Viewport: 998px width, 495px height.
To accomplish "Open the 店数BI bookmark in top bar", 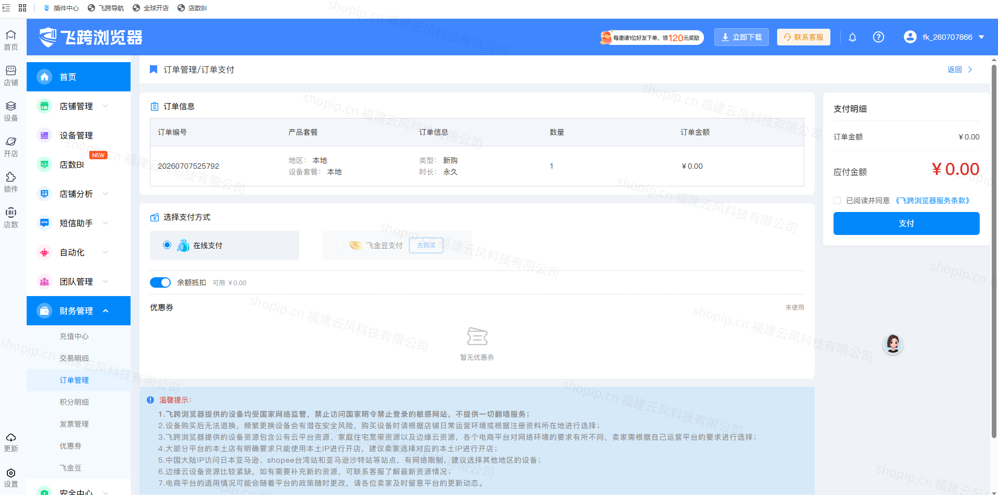I will (192, 8).
